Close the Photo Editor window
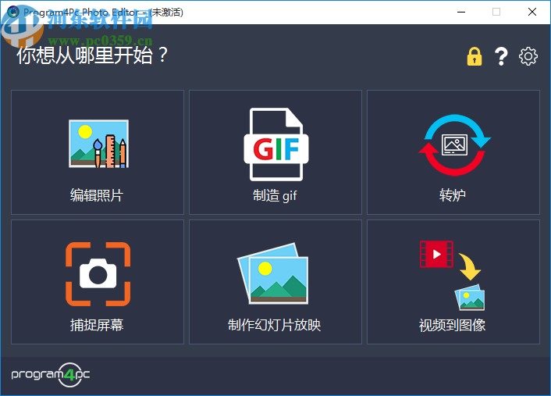 pyautogui.click(x=532, y=12)
